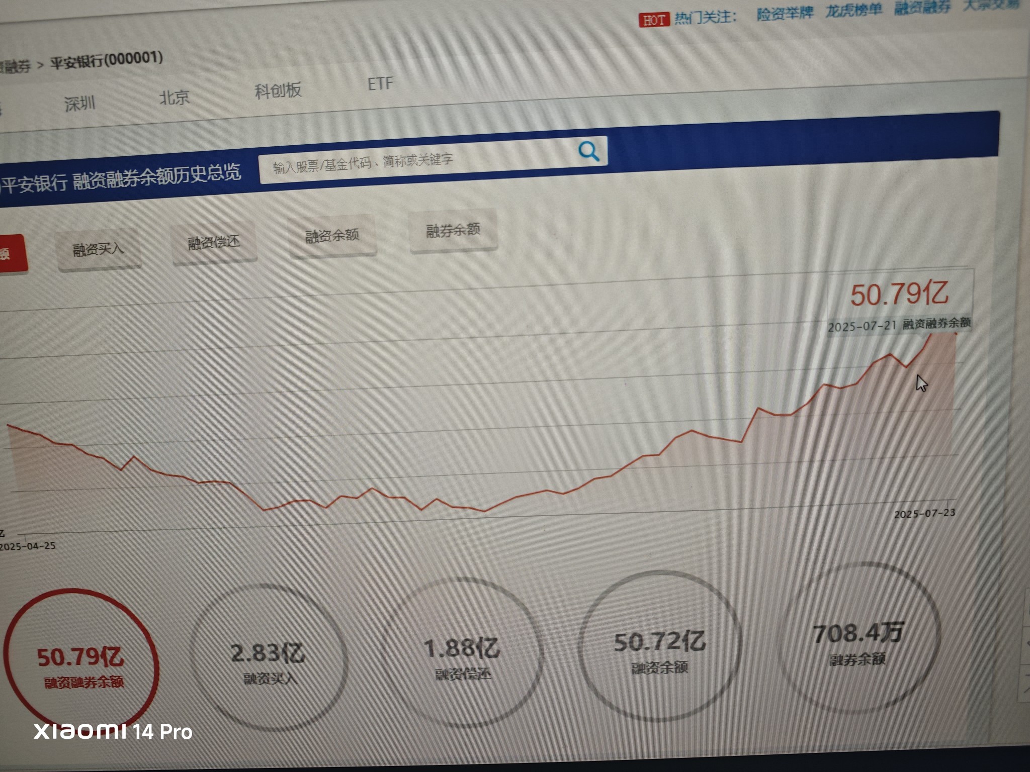
Task: Select the 2.83亿 融资买入 circle
Action: (268, 658)
